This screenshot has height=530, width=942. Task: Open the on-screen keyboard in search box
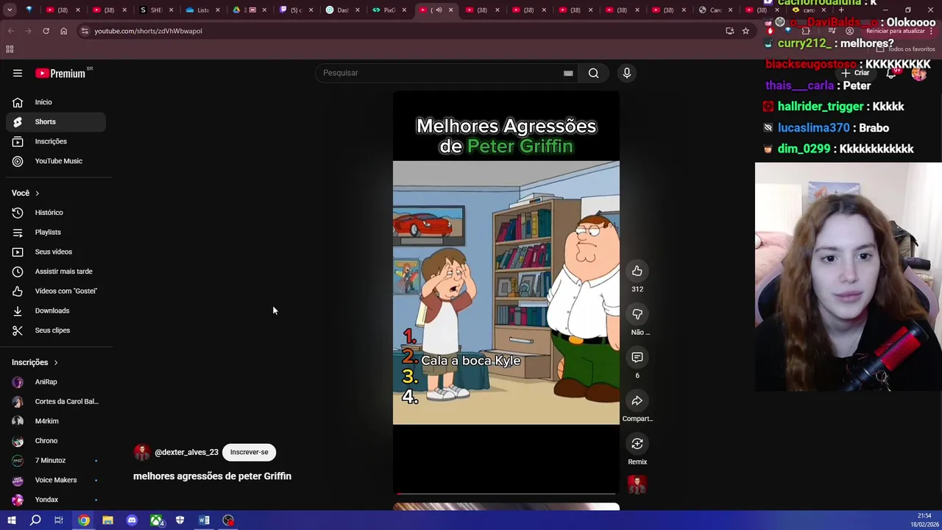[568, 73]
